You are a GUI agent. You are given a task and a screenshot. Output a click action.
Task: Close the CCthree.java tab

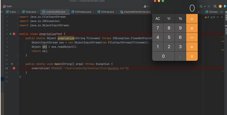(116, 12)
